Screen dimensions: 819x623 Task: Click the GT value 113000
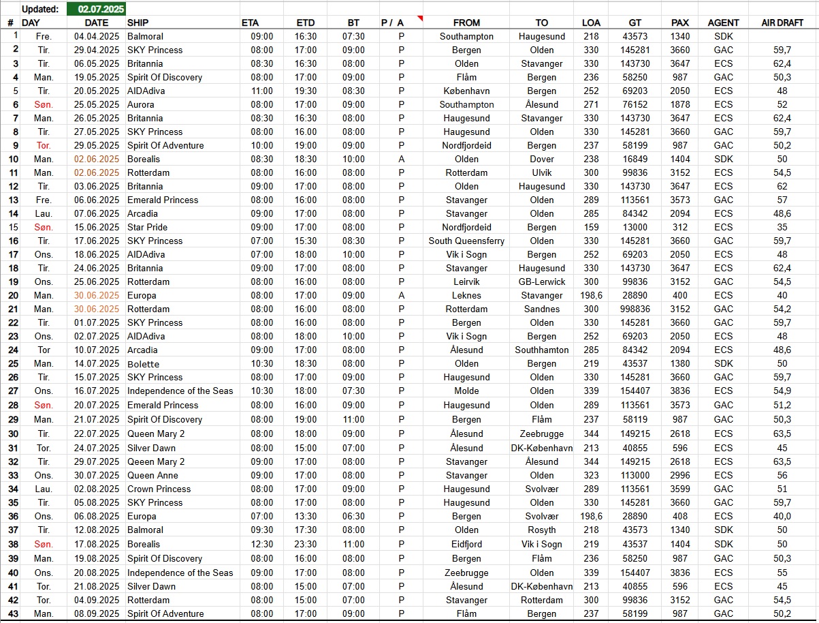[x=635, y=475]
